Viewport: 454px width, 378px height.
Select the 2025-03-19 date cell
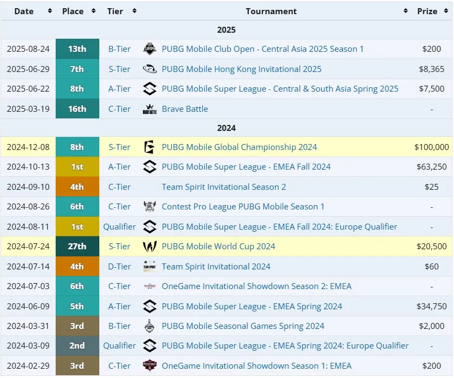(x=28, y=109)
